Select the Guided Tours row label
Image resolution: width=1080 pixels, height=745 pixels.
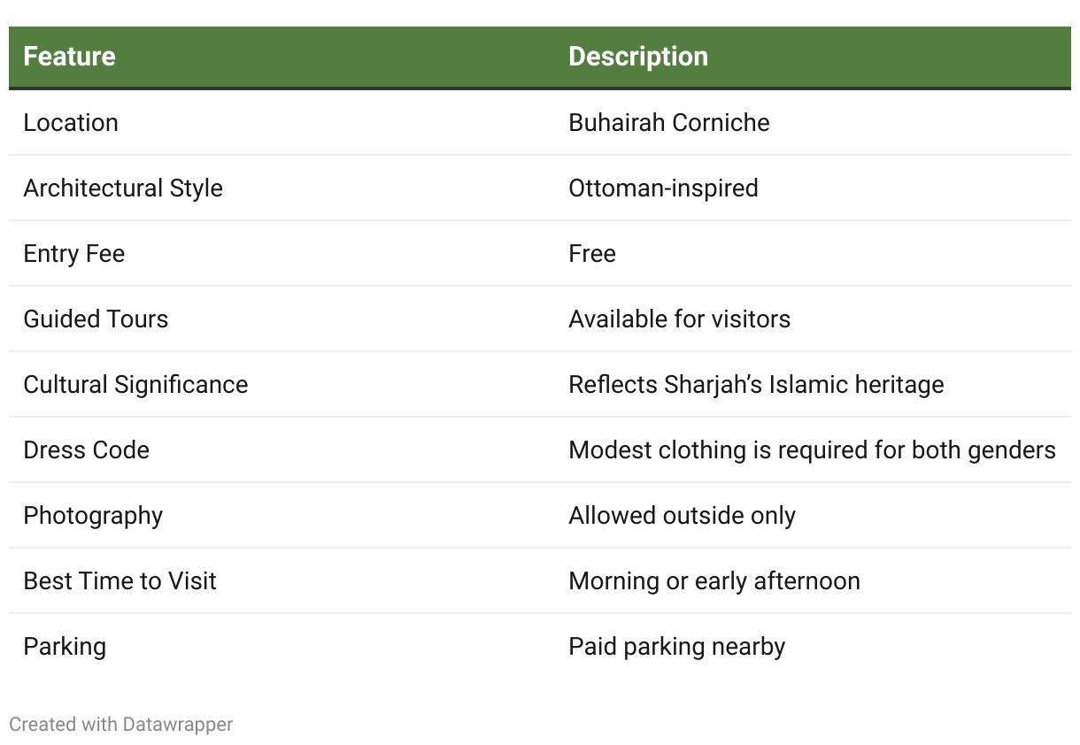coord(96,319)
